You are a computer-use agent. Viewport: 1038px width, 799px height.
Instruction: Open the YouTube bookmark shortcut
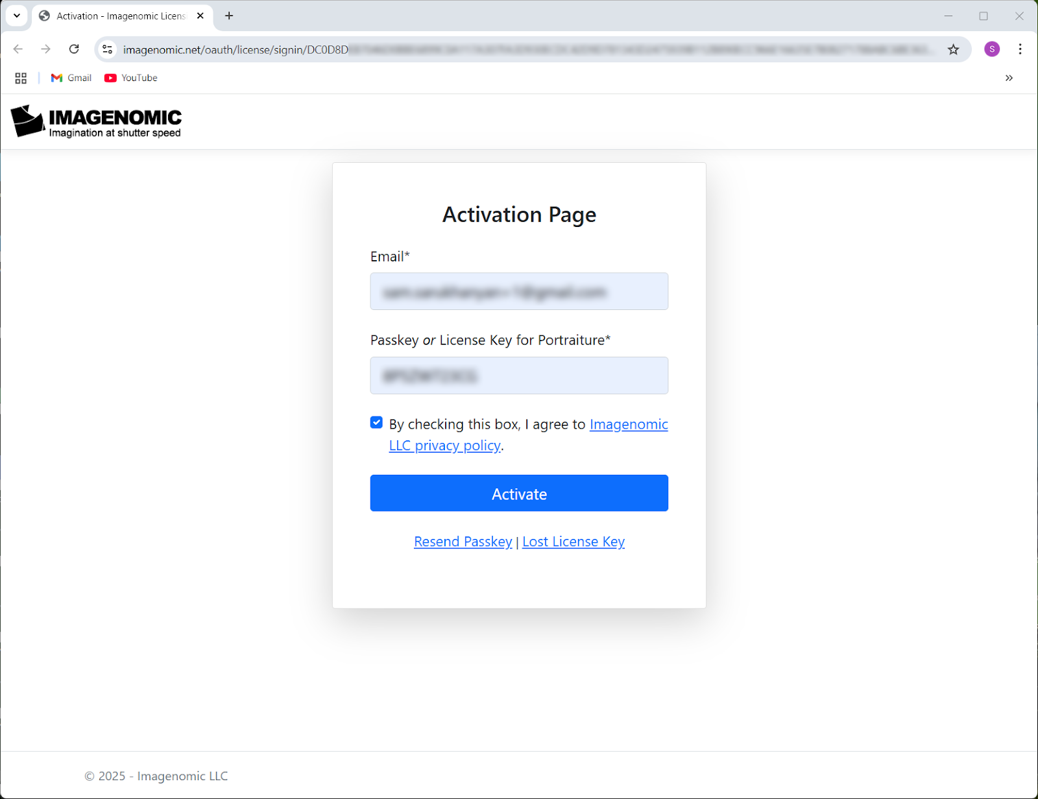click(130, 78)
